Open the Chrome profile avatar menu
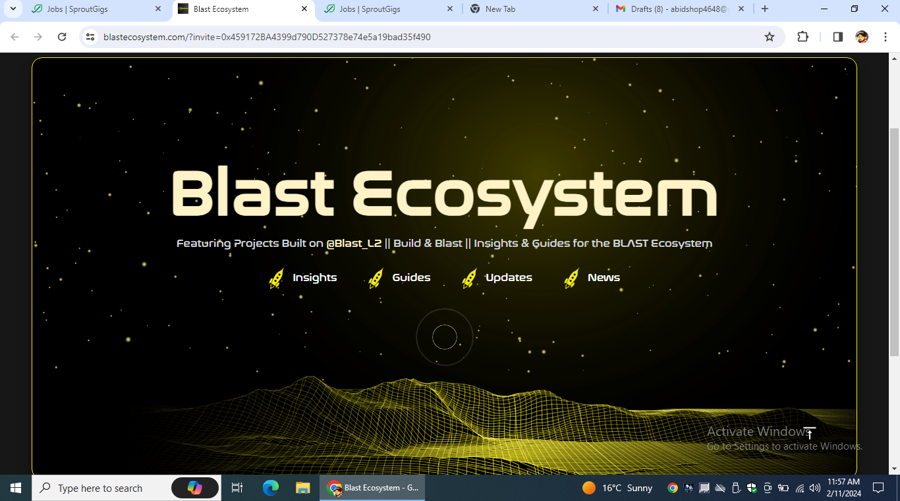The image size is (900, 501). click(861, 37)
